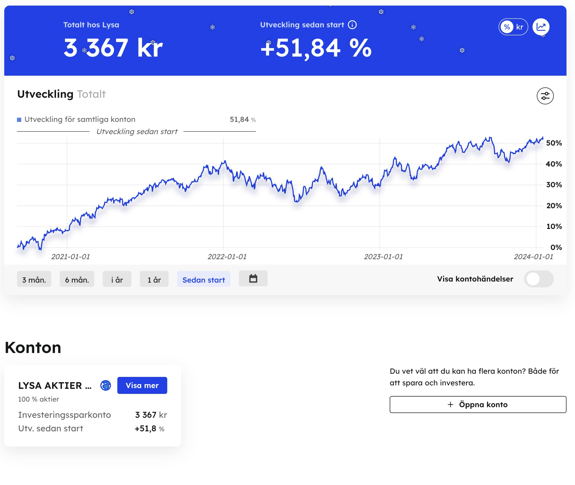Click the Visa kontohändelser label

point(475,279)
